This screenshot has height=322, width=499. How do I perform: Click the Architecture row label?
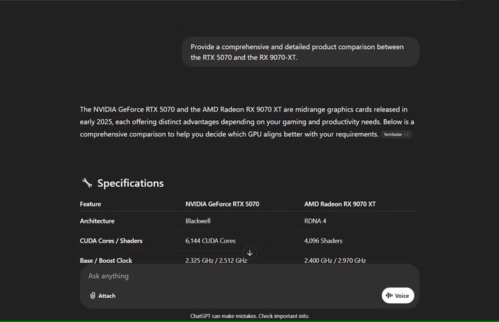[x=97, y=221]
